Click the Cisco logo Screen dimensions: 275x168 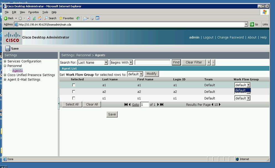point(12,37)
